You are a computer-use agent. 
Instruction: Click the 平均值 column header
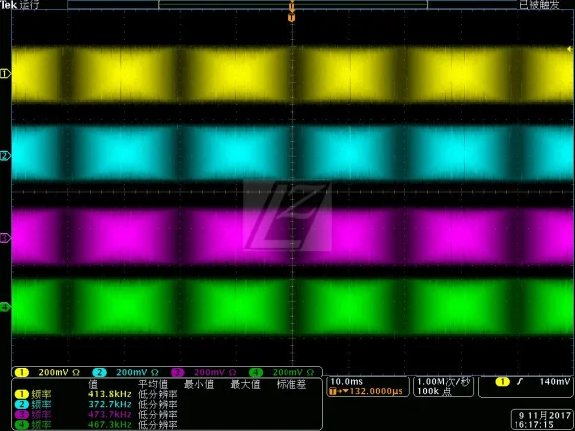click(x=153, y=384)
